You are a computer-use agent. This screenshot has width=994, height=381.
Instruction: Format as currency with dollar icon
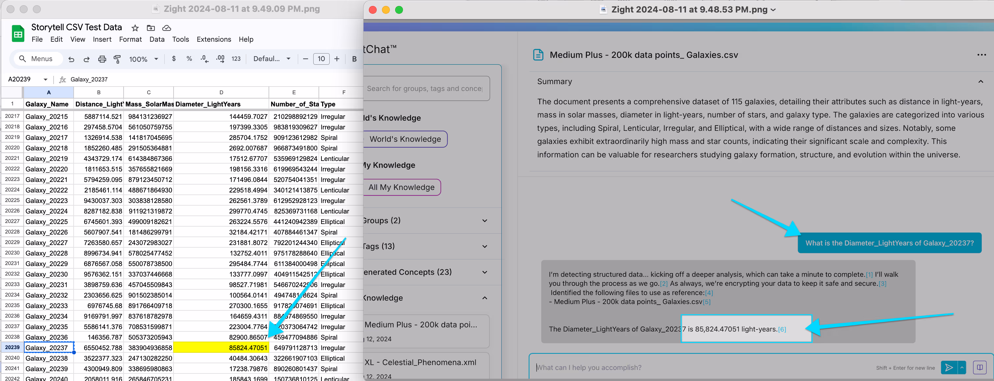pos(174,58)
